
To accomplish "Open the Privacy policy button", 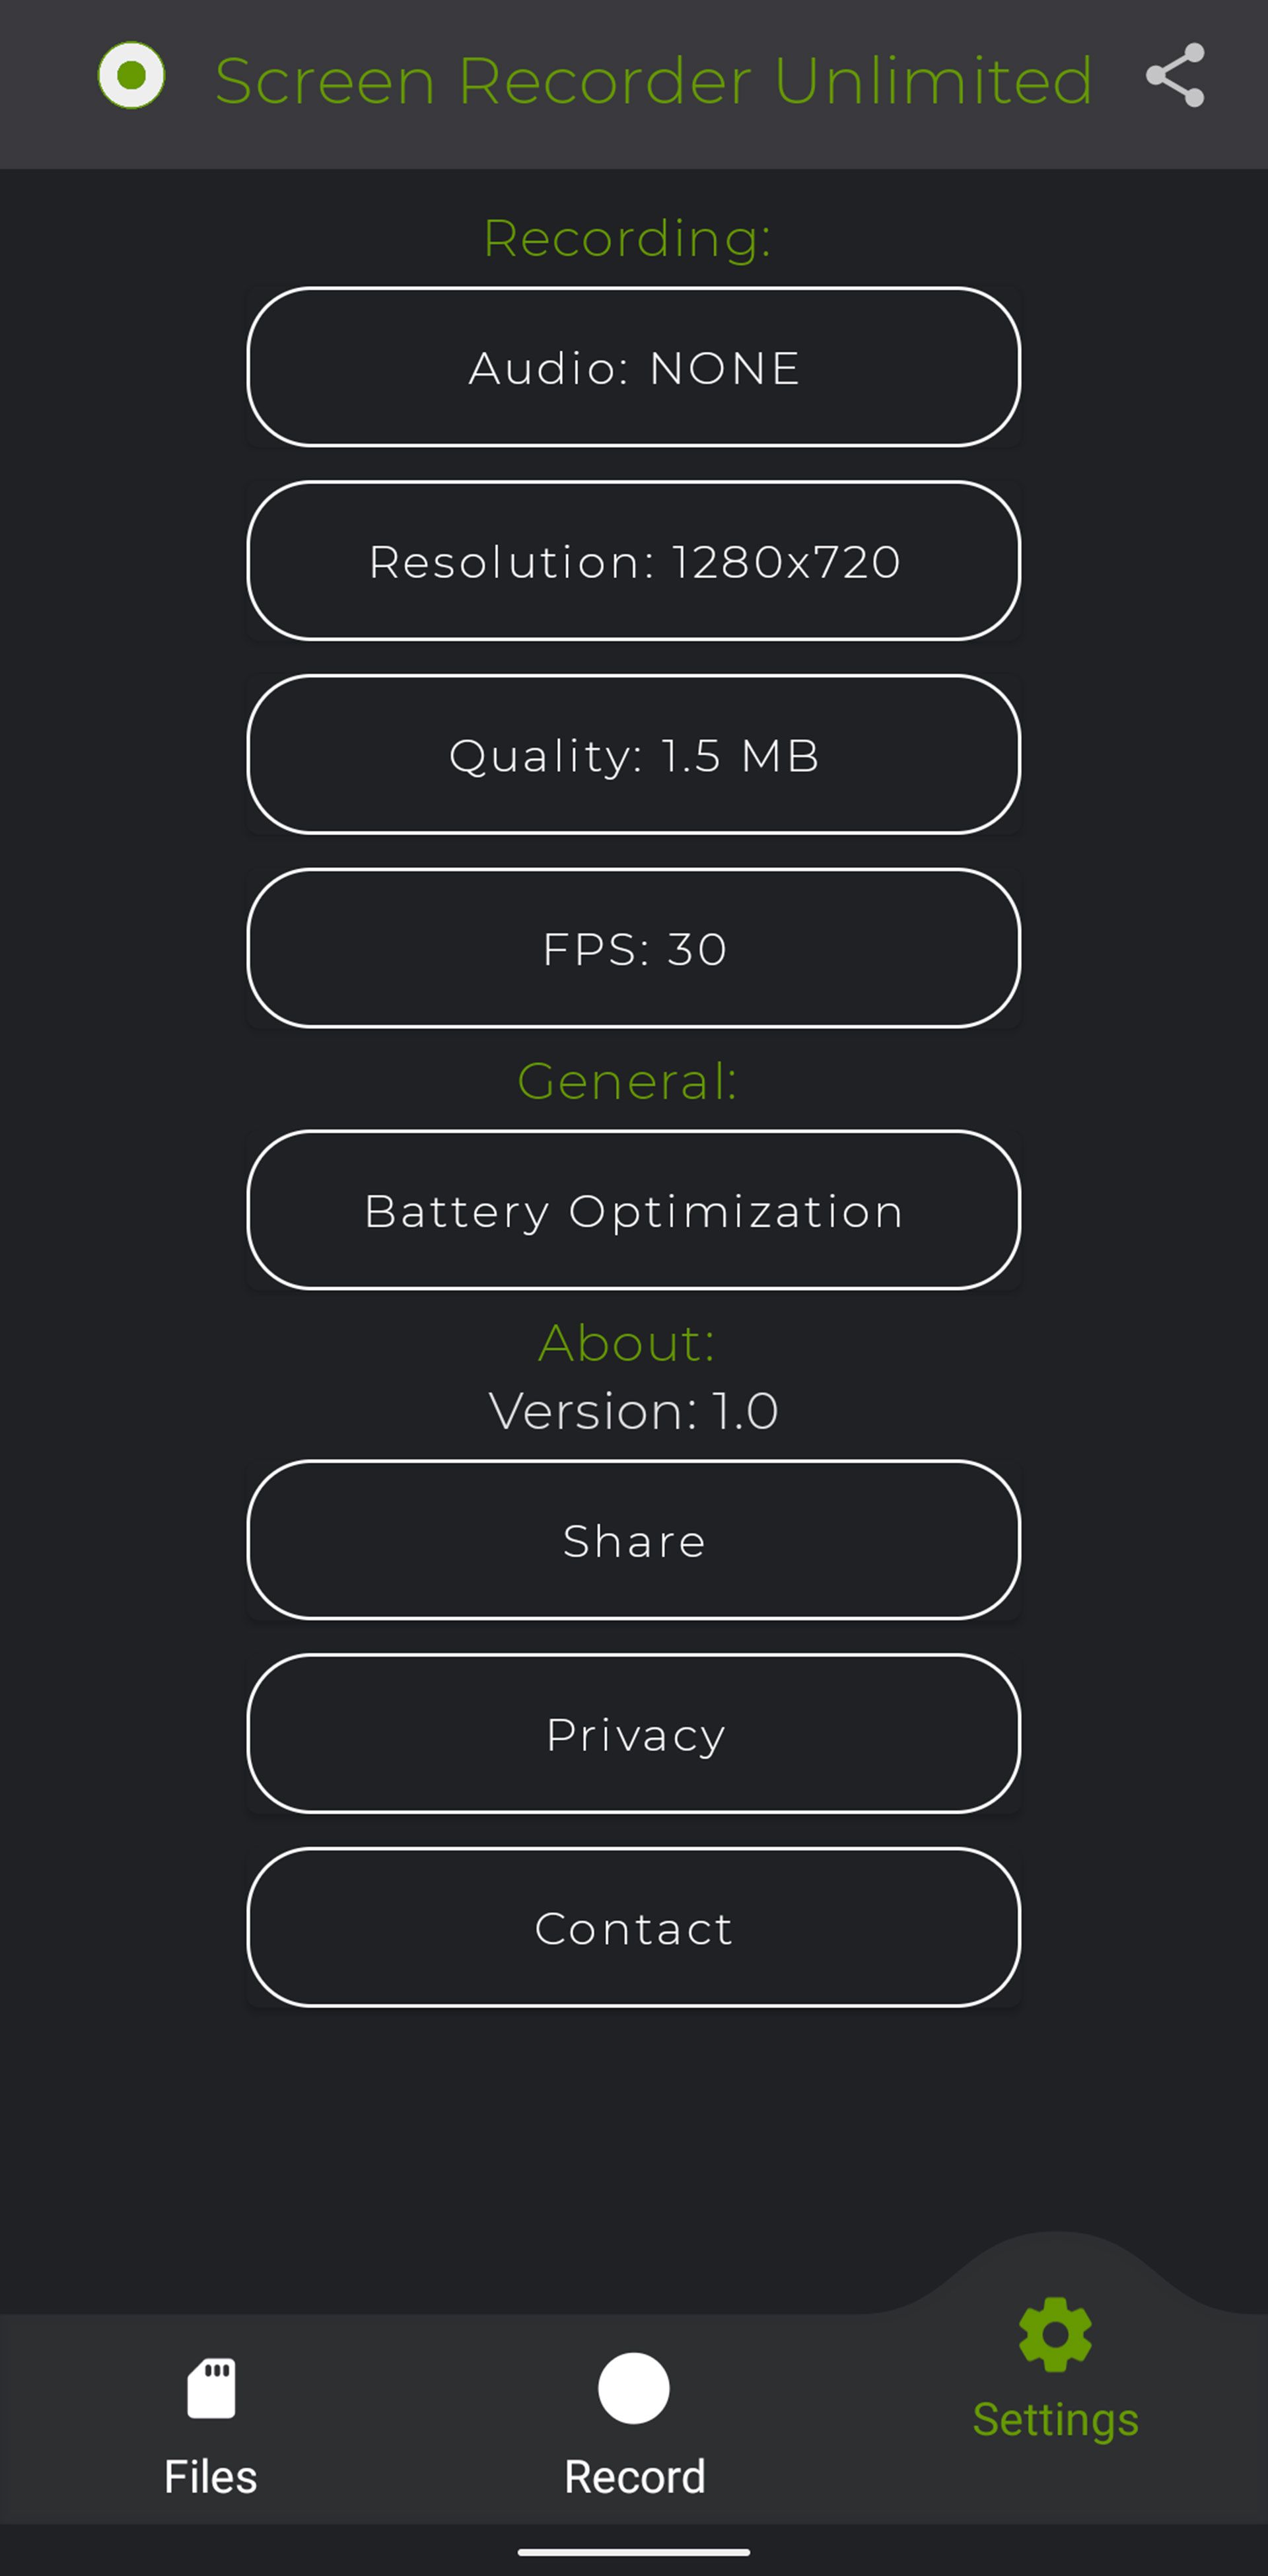I will [634, 1734].
